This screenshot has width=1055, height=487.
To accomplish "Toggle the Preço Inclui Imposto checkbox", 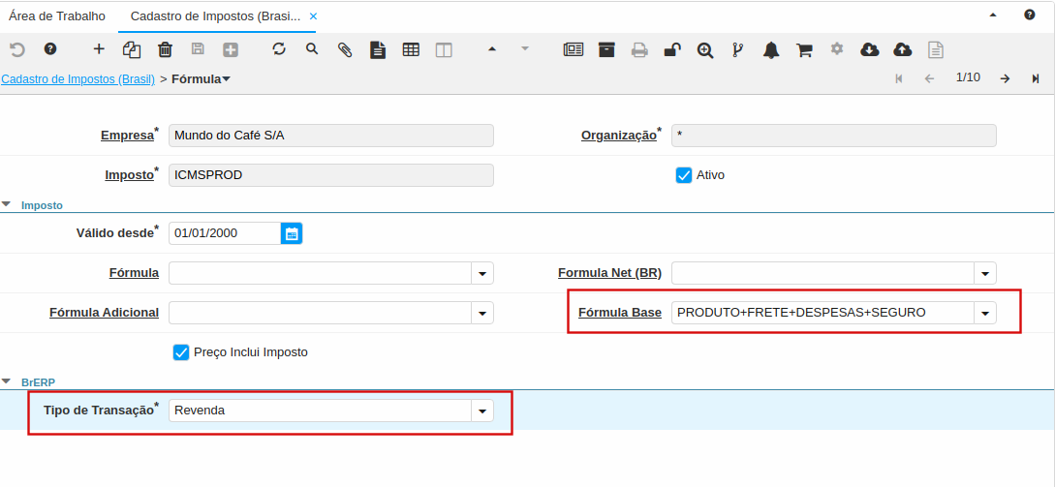I will [181, 351].
